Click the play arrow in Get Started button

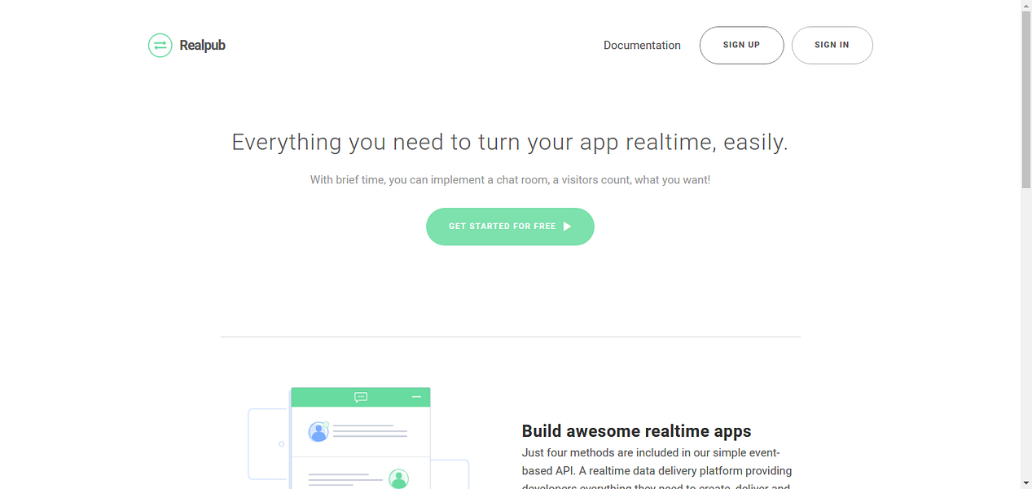(567, 227)
